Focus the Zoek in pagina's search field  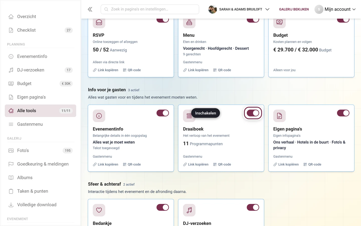click(x=150, y=9)
